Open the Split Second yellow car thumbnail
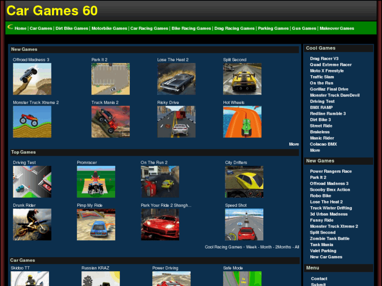This screenshot has height=286, width=382. 242,79
